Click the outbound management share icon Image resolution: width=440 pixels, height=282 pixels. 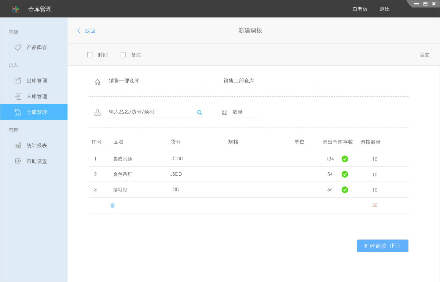(18, 80)
